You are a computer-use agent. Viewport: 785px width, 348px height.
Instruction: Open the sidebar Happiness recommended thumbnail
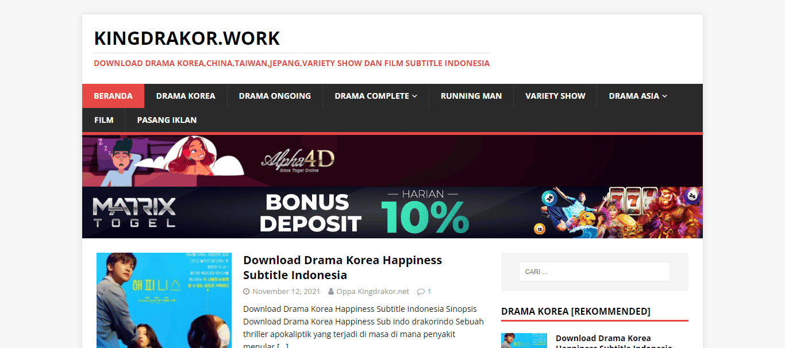524,341
